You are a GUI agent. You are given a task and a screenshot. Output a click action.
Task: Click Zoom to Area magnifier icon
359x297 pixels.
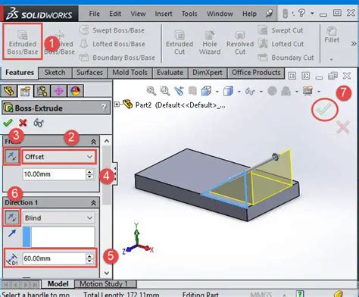pyautogui.click(x=165, y=91)
